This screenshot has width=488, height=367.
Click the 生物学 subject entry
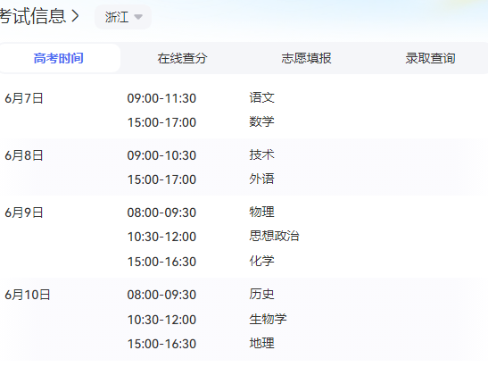(268, 319)
